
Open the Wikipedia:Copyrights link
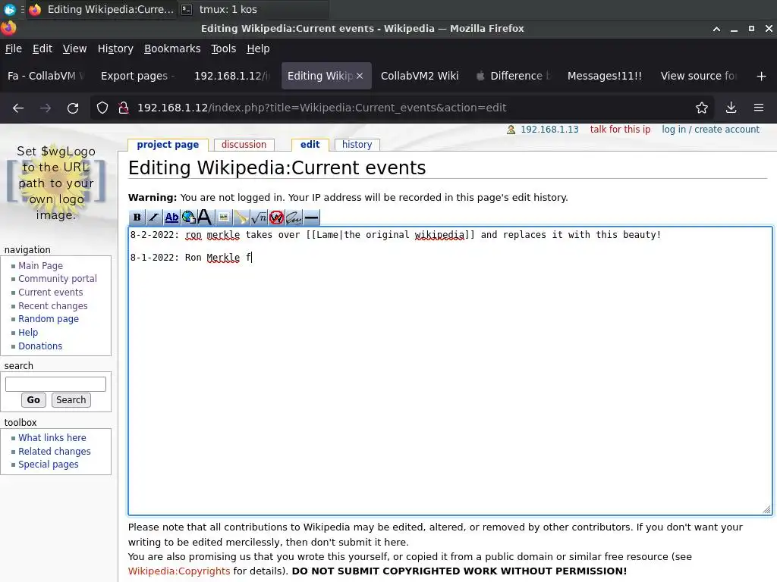tap(179, 571)
